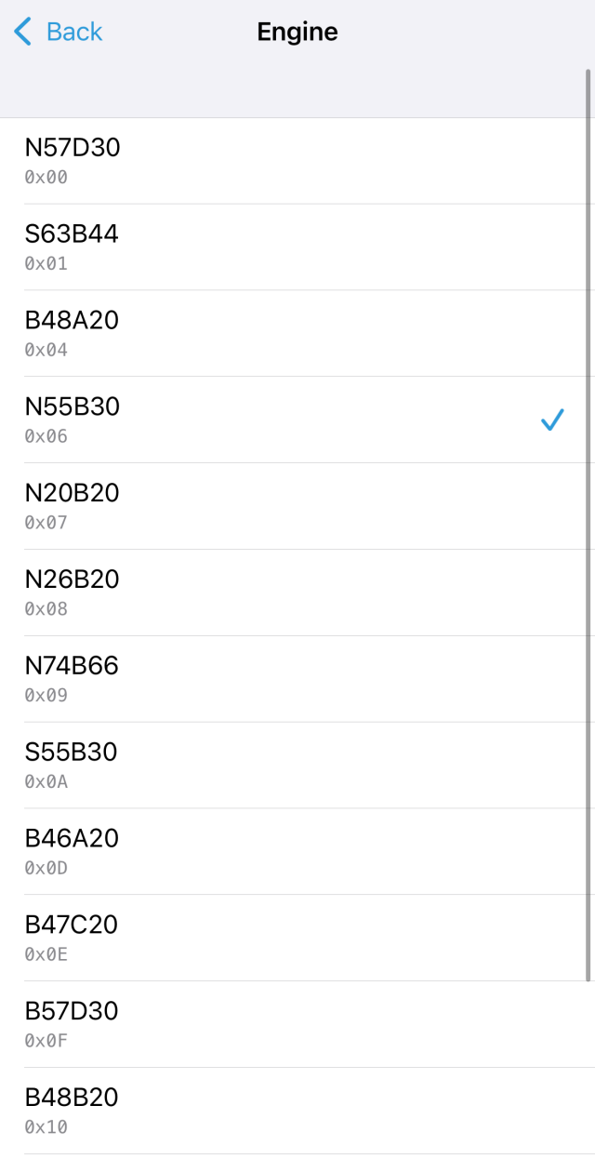Viewport: 595px width, 1159px height.
Task: Click the blue checkmark next to N55B30
Action: coord(552,420)
